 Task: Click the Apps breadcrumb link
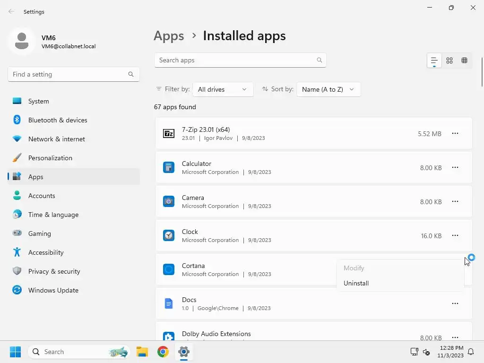169,36
